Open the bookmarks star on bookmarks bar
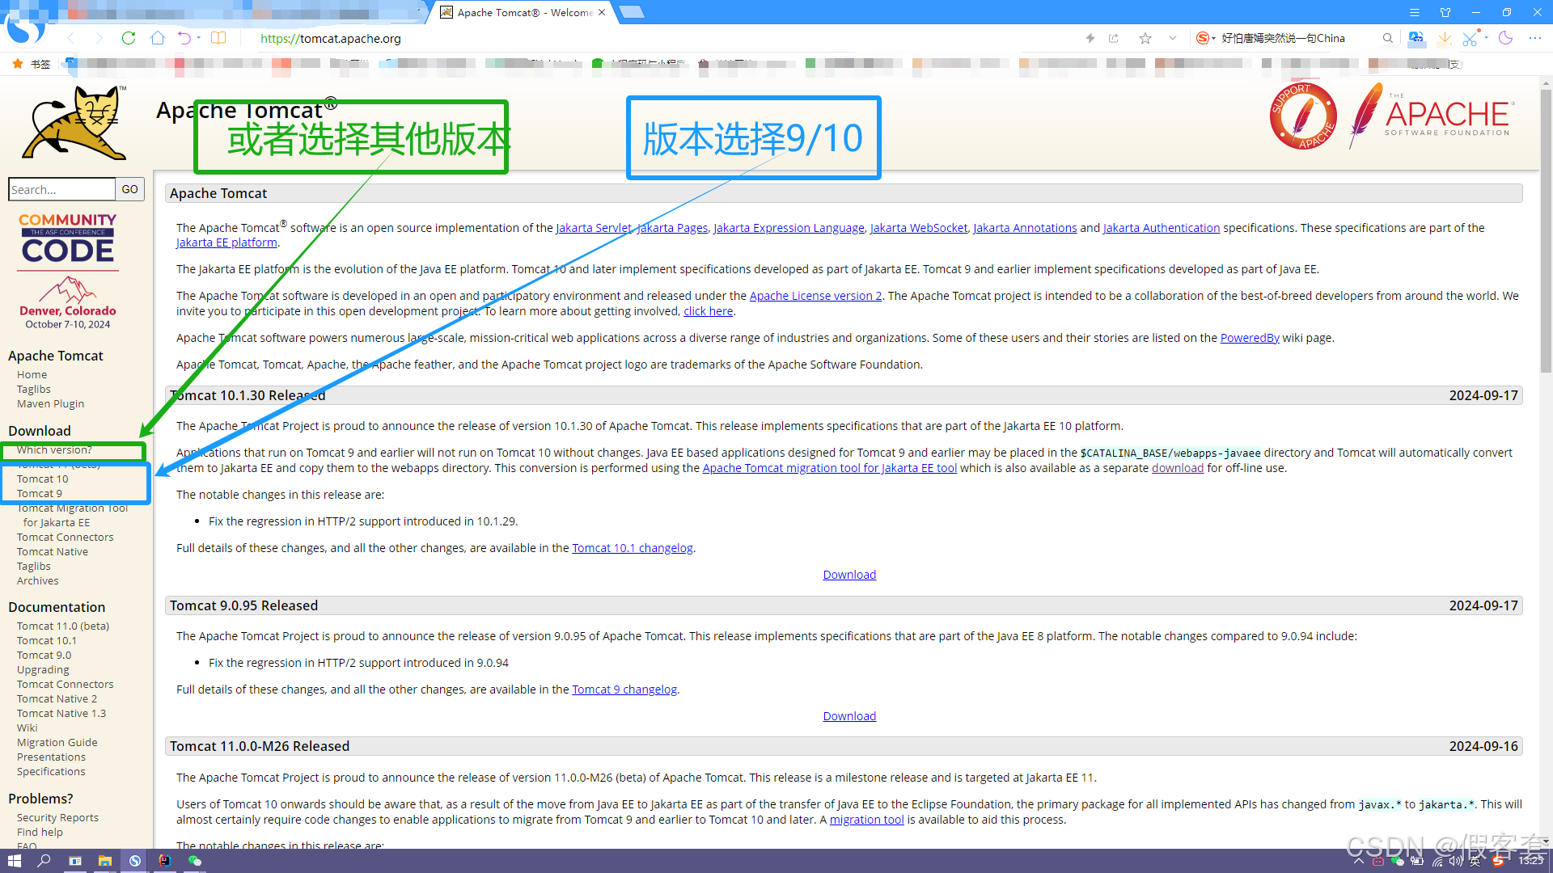 pos(18,64)
